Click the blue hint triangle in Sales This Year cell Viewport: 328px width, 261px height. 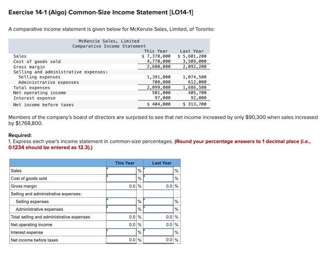(108, 169)
